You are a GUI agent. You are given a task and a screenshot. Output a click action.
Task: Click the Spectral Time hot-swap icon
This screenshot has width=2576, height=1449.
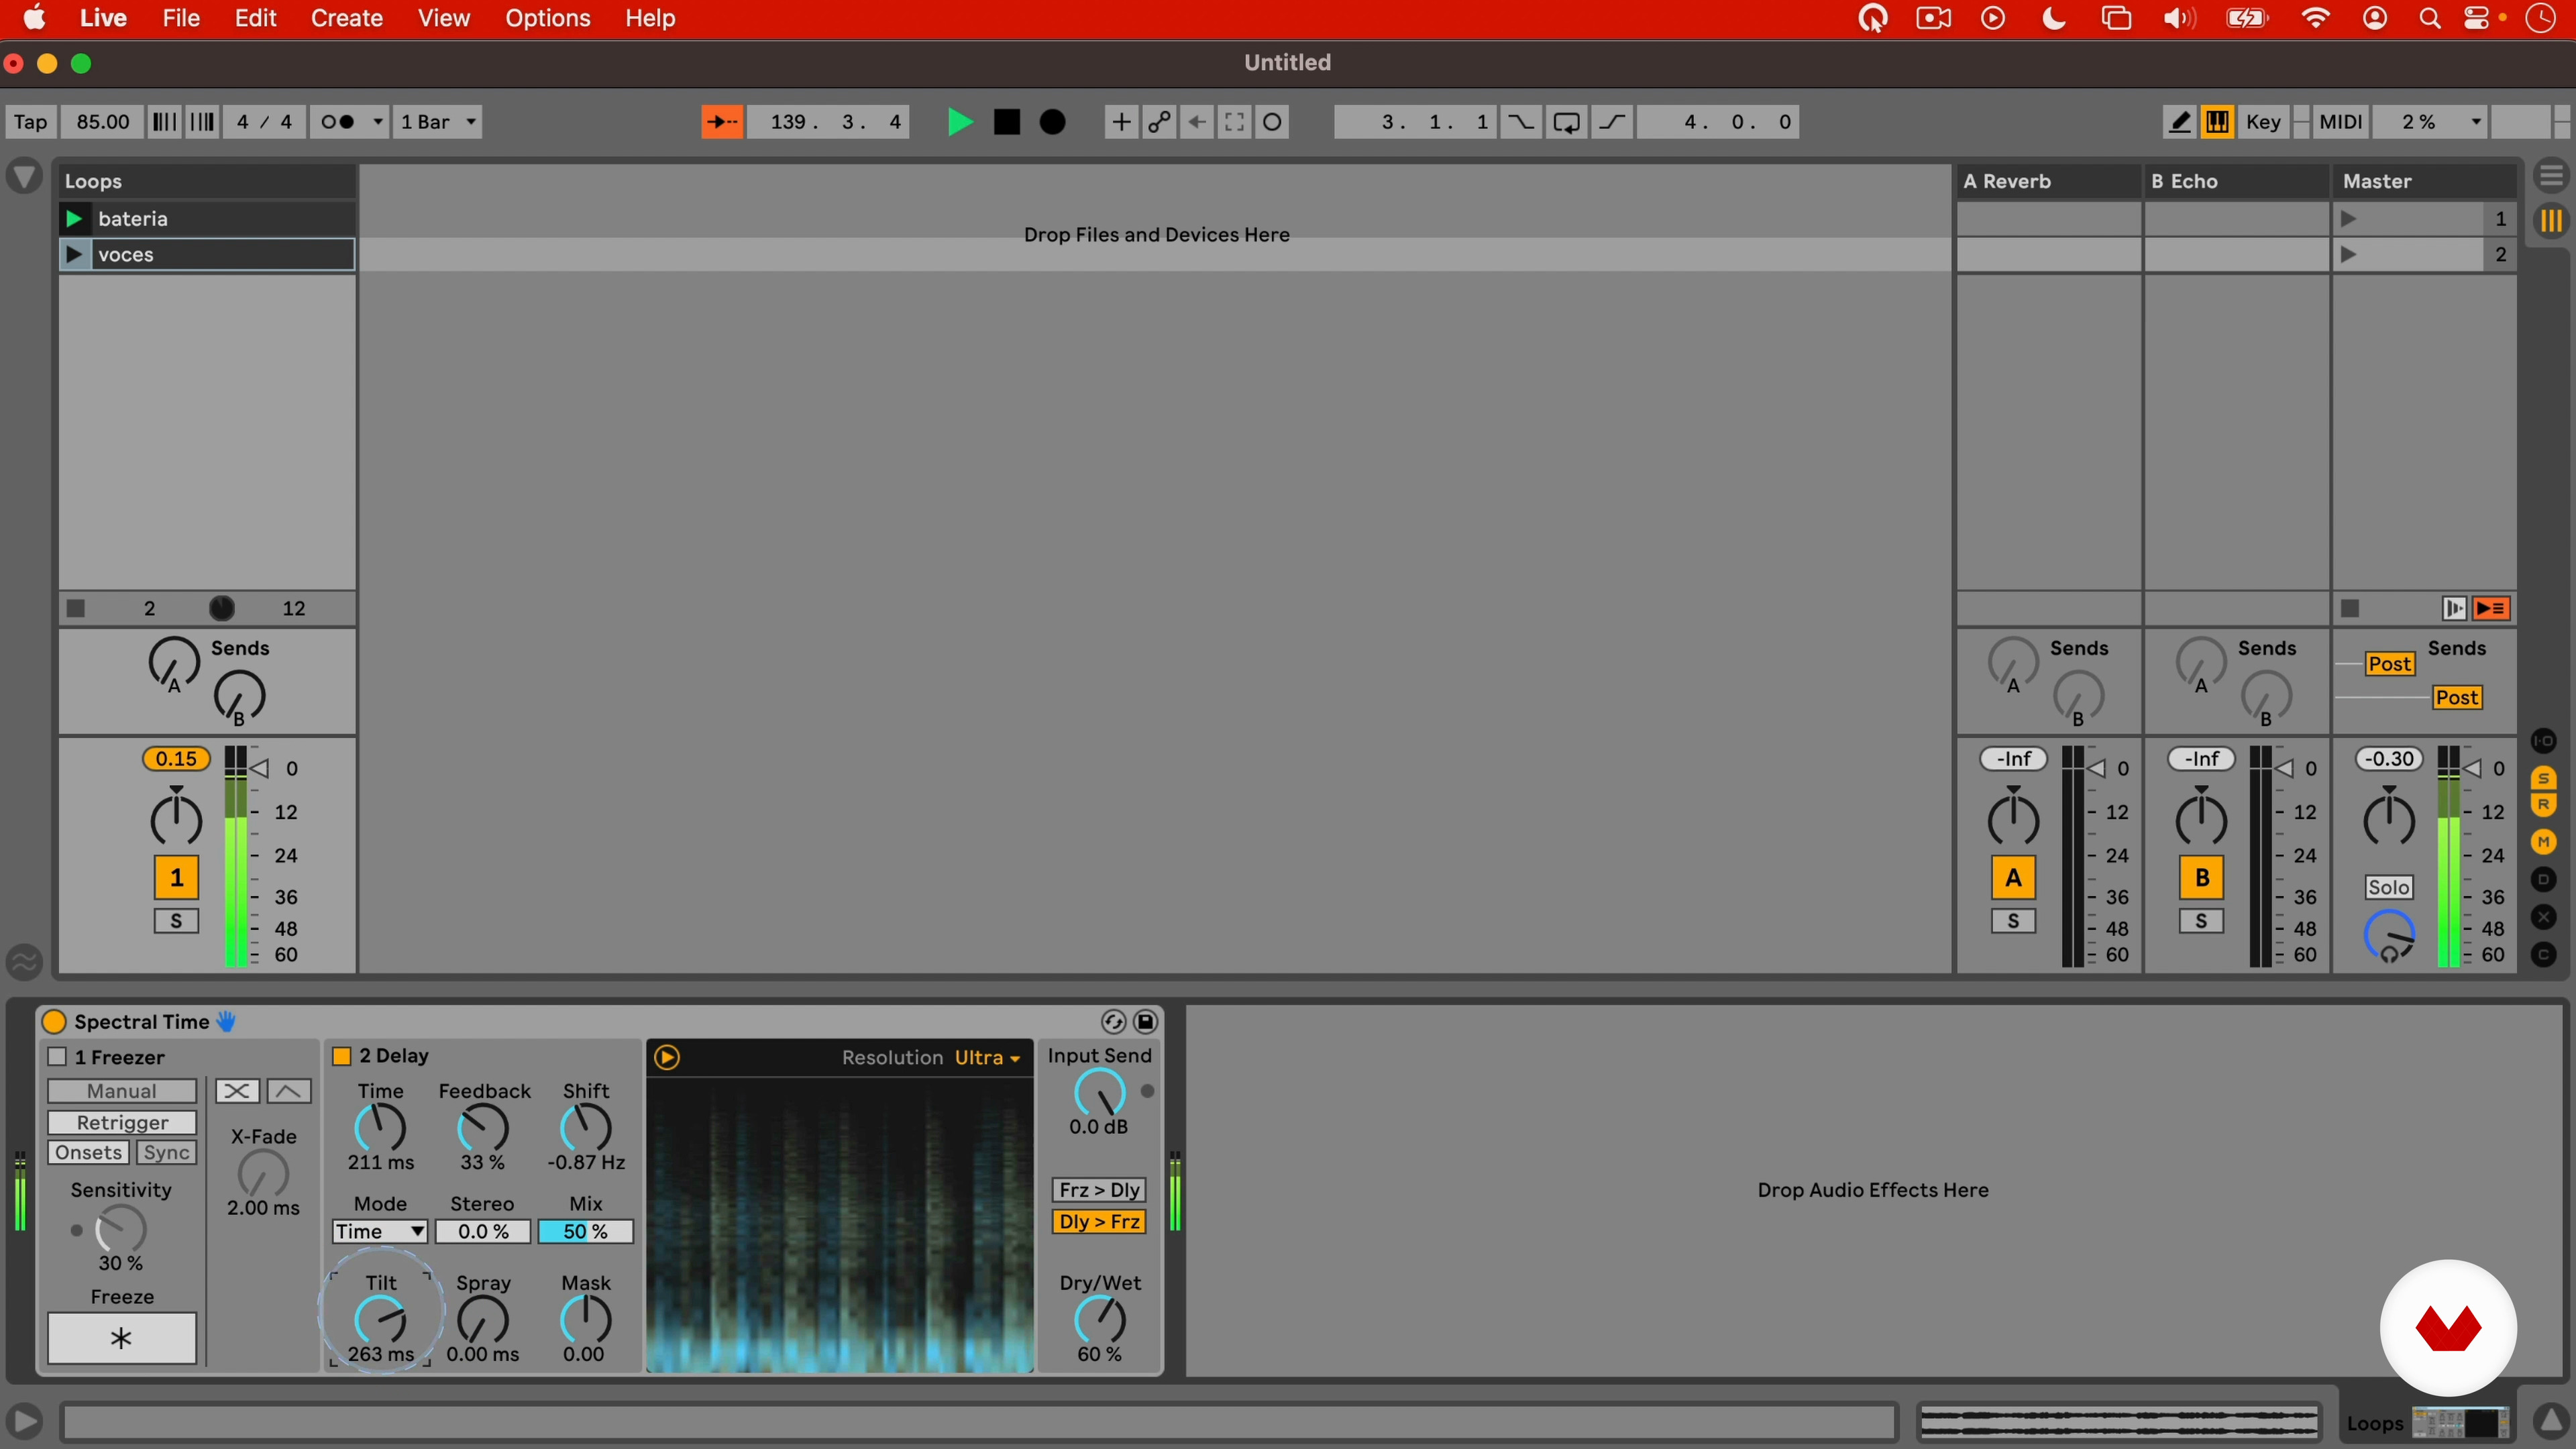pos(1113,1021)
